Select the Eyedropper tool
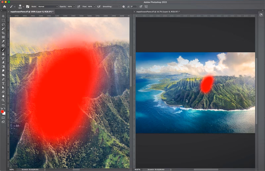 [3, 41]
